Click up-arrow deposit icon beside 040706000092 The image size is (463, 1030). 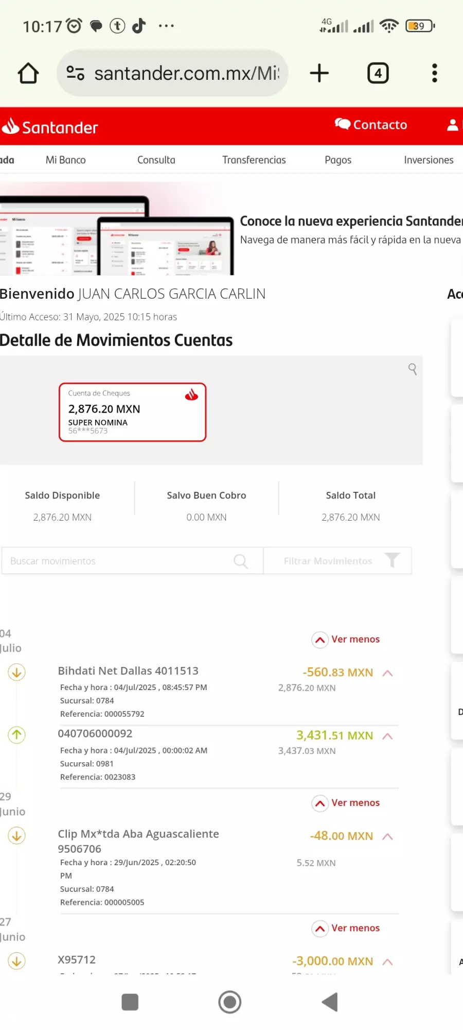coord(16,735)
